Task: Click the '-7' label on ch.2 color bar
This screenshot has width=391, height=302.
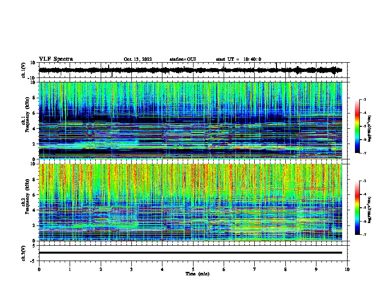Action: click(364, 234)
